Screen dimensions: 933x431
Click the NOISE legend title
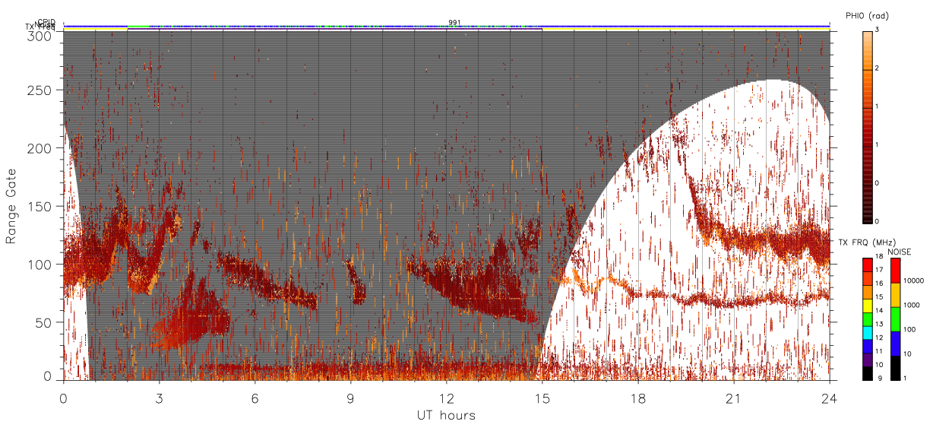pos(901,251)
